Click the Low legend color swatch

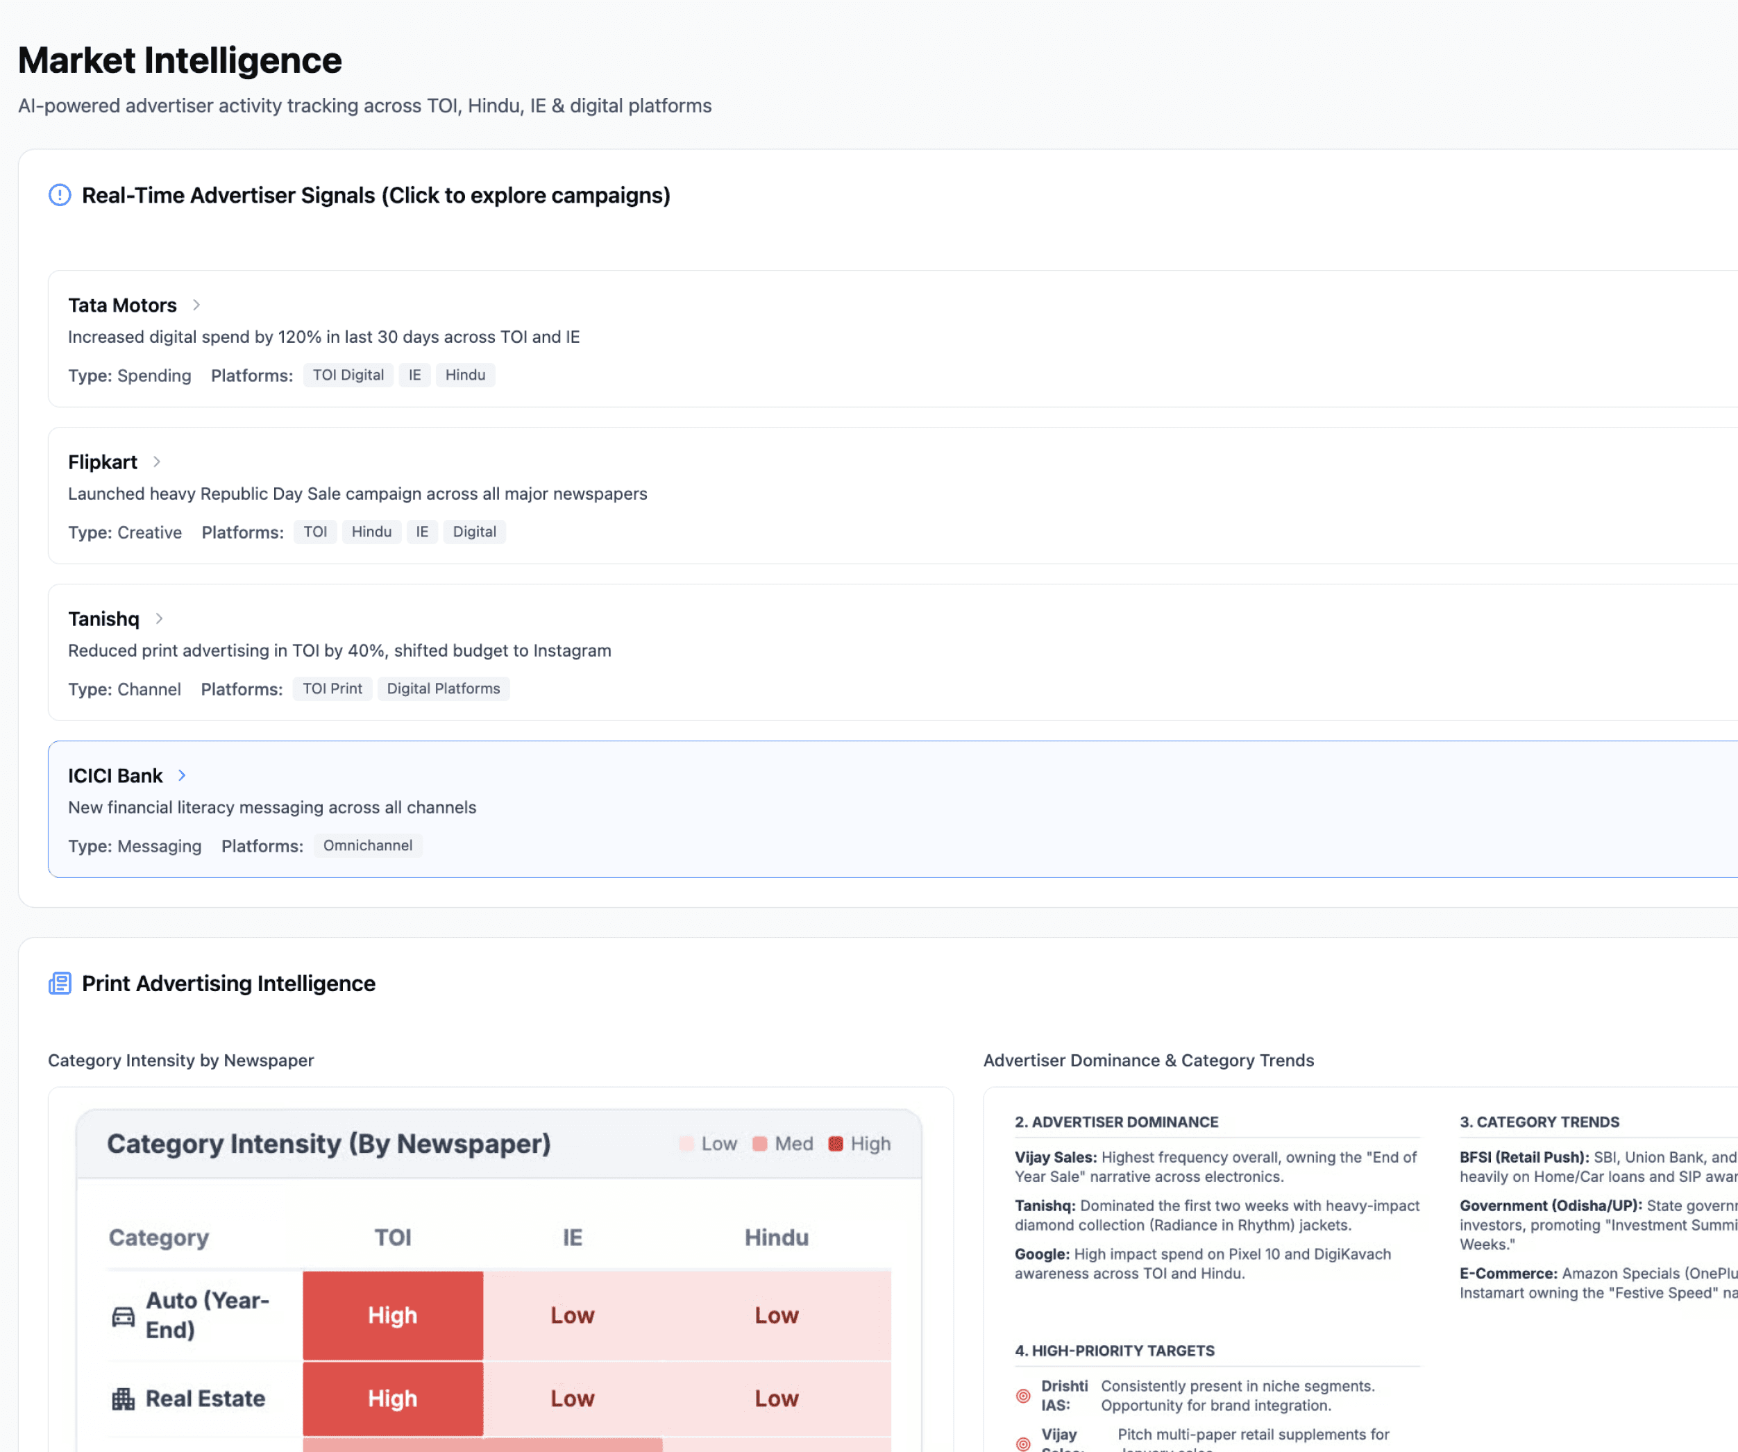coord(686,1144)
